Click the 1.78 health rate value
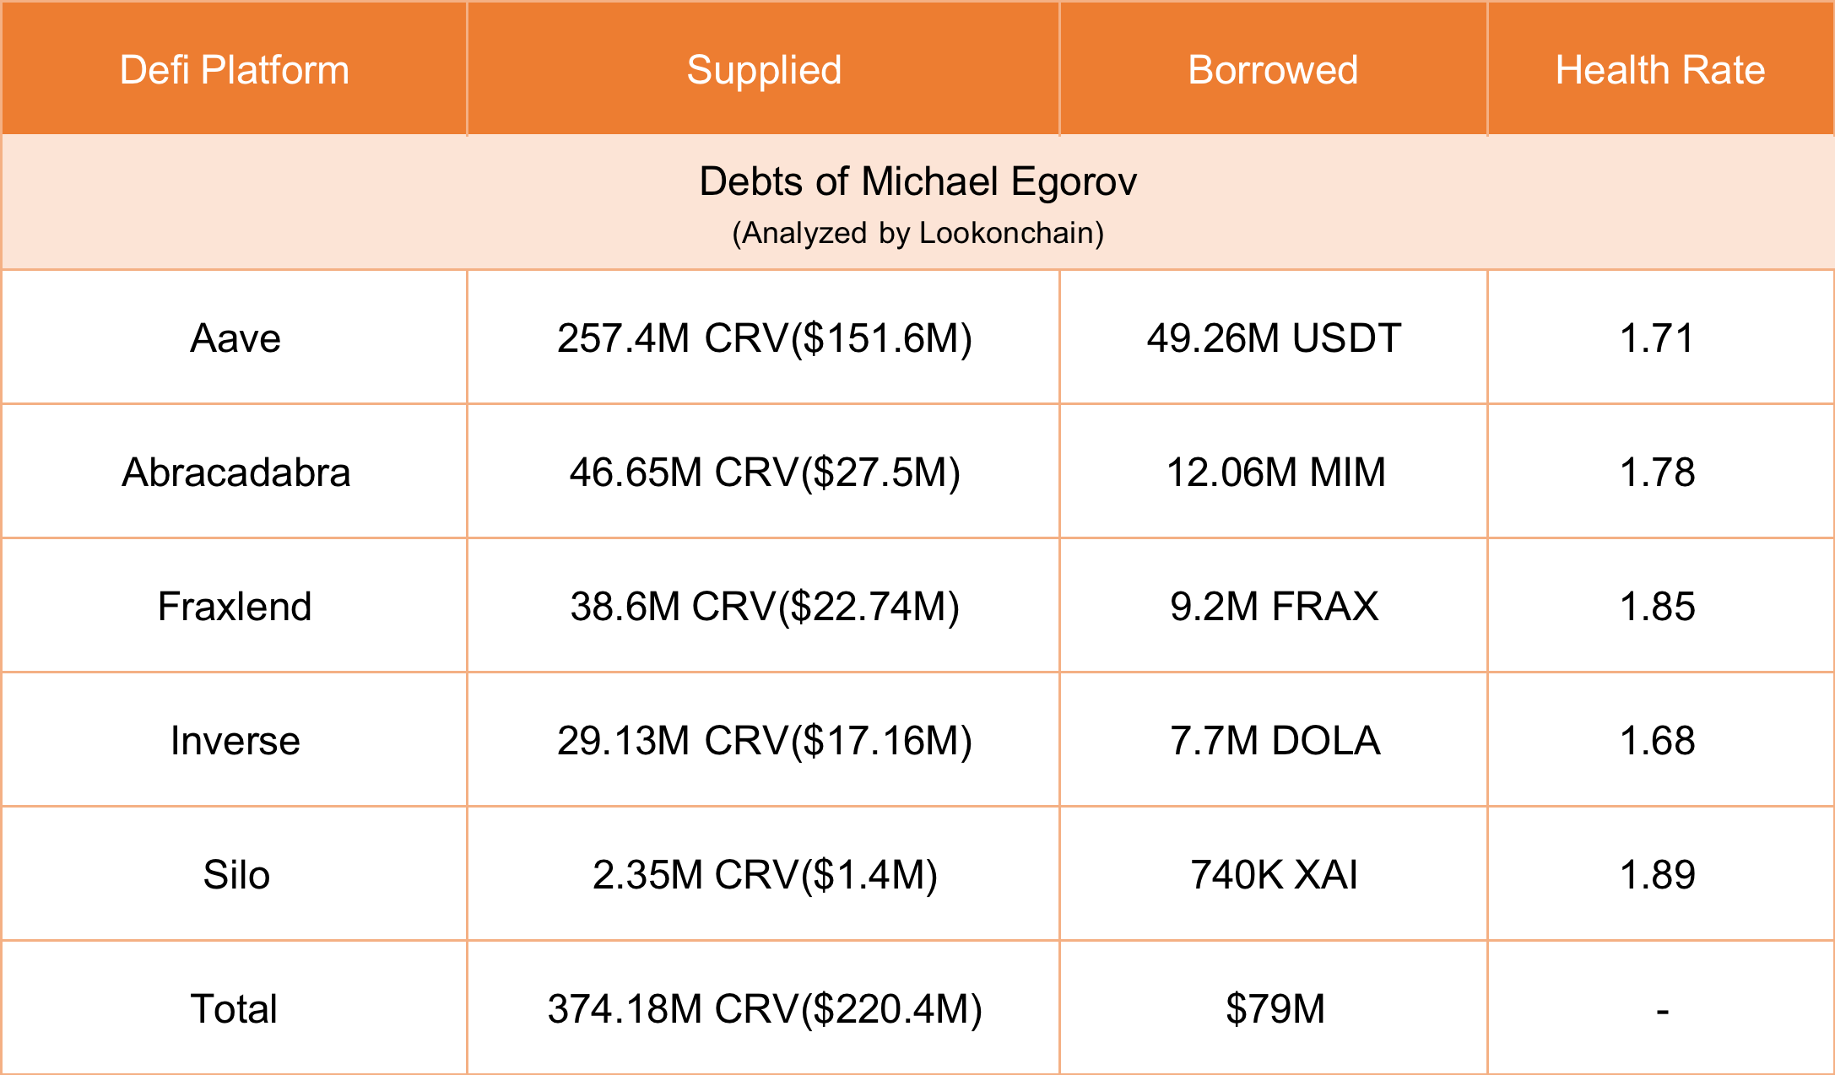 click(x=1657, y=473)
